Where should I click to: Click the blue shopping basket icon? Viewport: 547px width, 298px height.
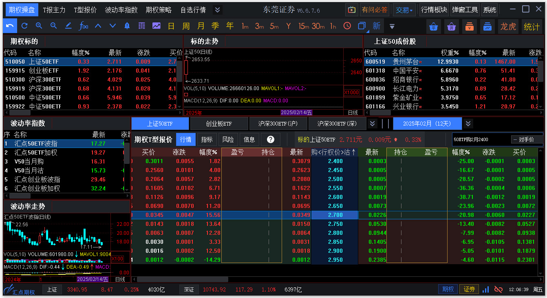(434, 27)
